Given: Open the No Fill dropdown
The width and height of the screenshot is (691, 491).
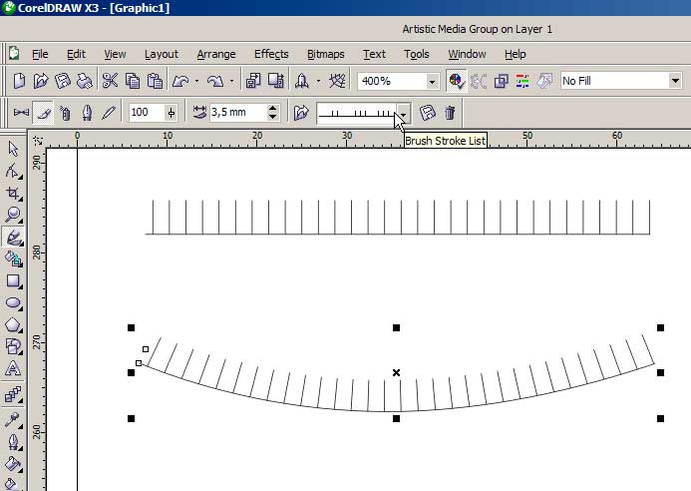Looking at the screenshot, I should coord(675,81).
